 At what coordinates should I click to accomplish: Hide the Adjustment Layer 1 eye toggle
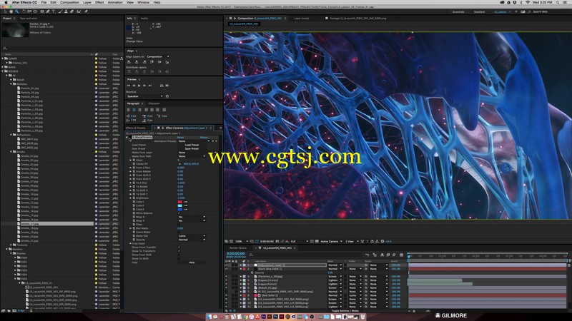coord(226,265)
